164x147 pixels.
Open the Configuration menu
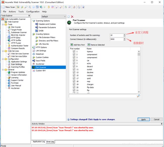click(33, 12)
